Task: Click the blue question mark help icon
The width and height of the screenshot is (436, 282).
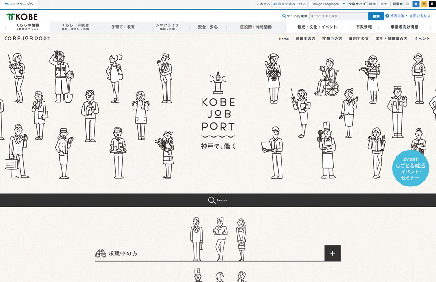Action: pos(387,16)
